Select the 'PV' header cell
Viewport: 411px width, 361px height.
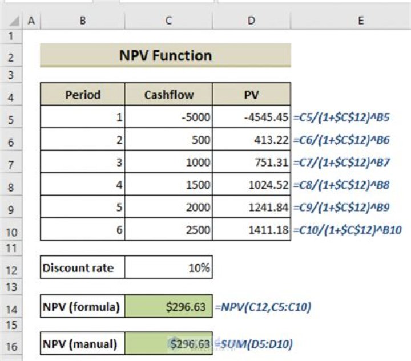tap(252, 94)
